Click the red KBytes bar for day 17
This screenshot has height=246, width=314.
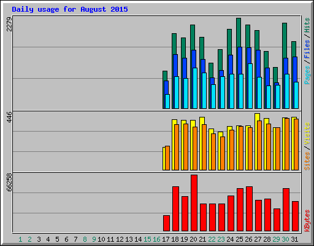pos(166,223)
